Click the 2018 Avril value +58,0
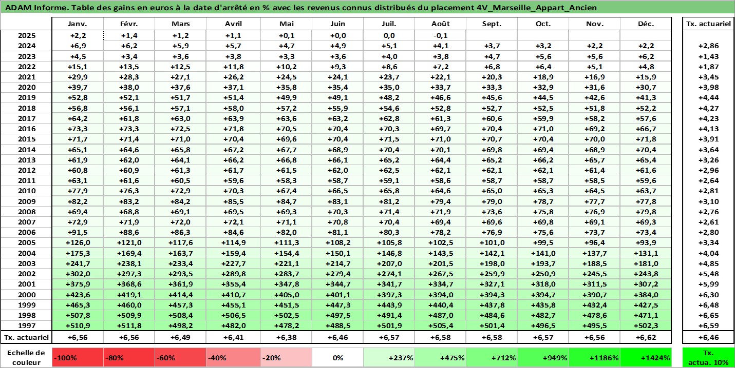This screenshot has width=735, height=368. coord(234,108)
